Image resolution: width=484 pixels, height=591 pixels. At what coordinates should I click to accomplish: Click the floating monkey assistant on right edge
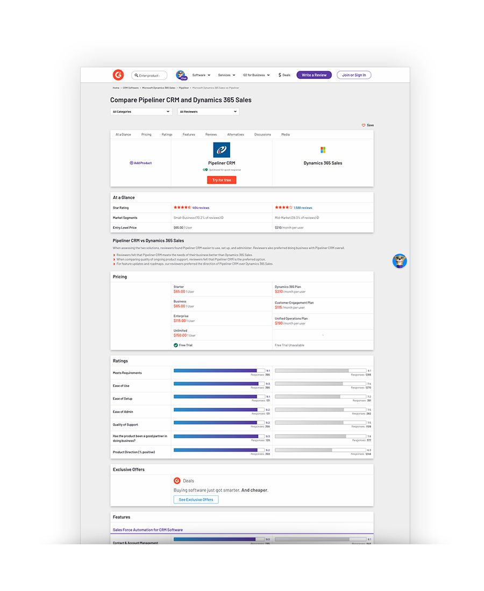400,261
